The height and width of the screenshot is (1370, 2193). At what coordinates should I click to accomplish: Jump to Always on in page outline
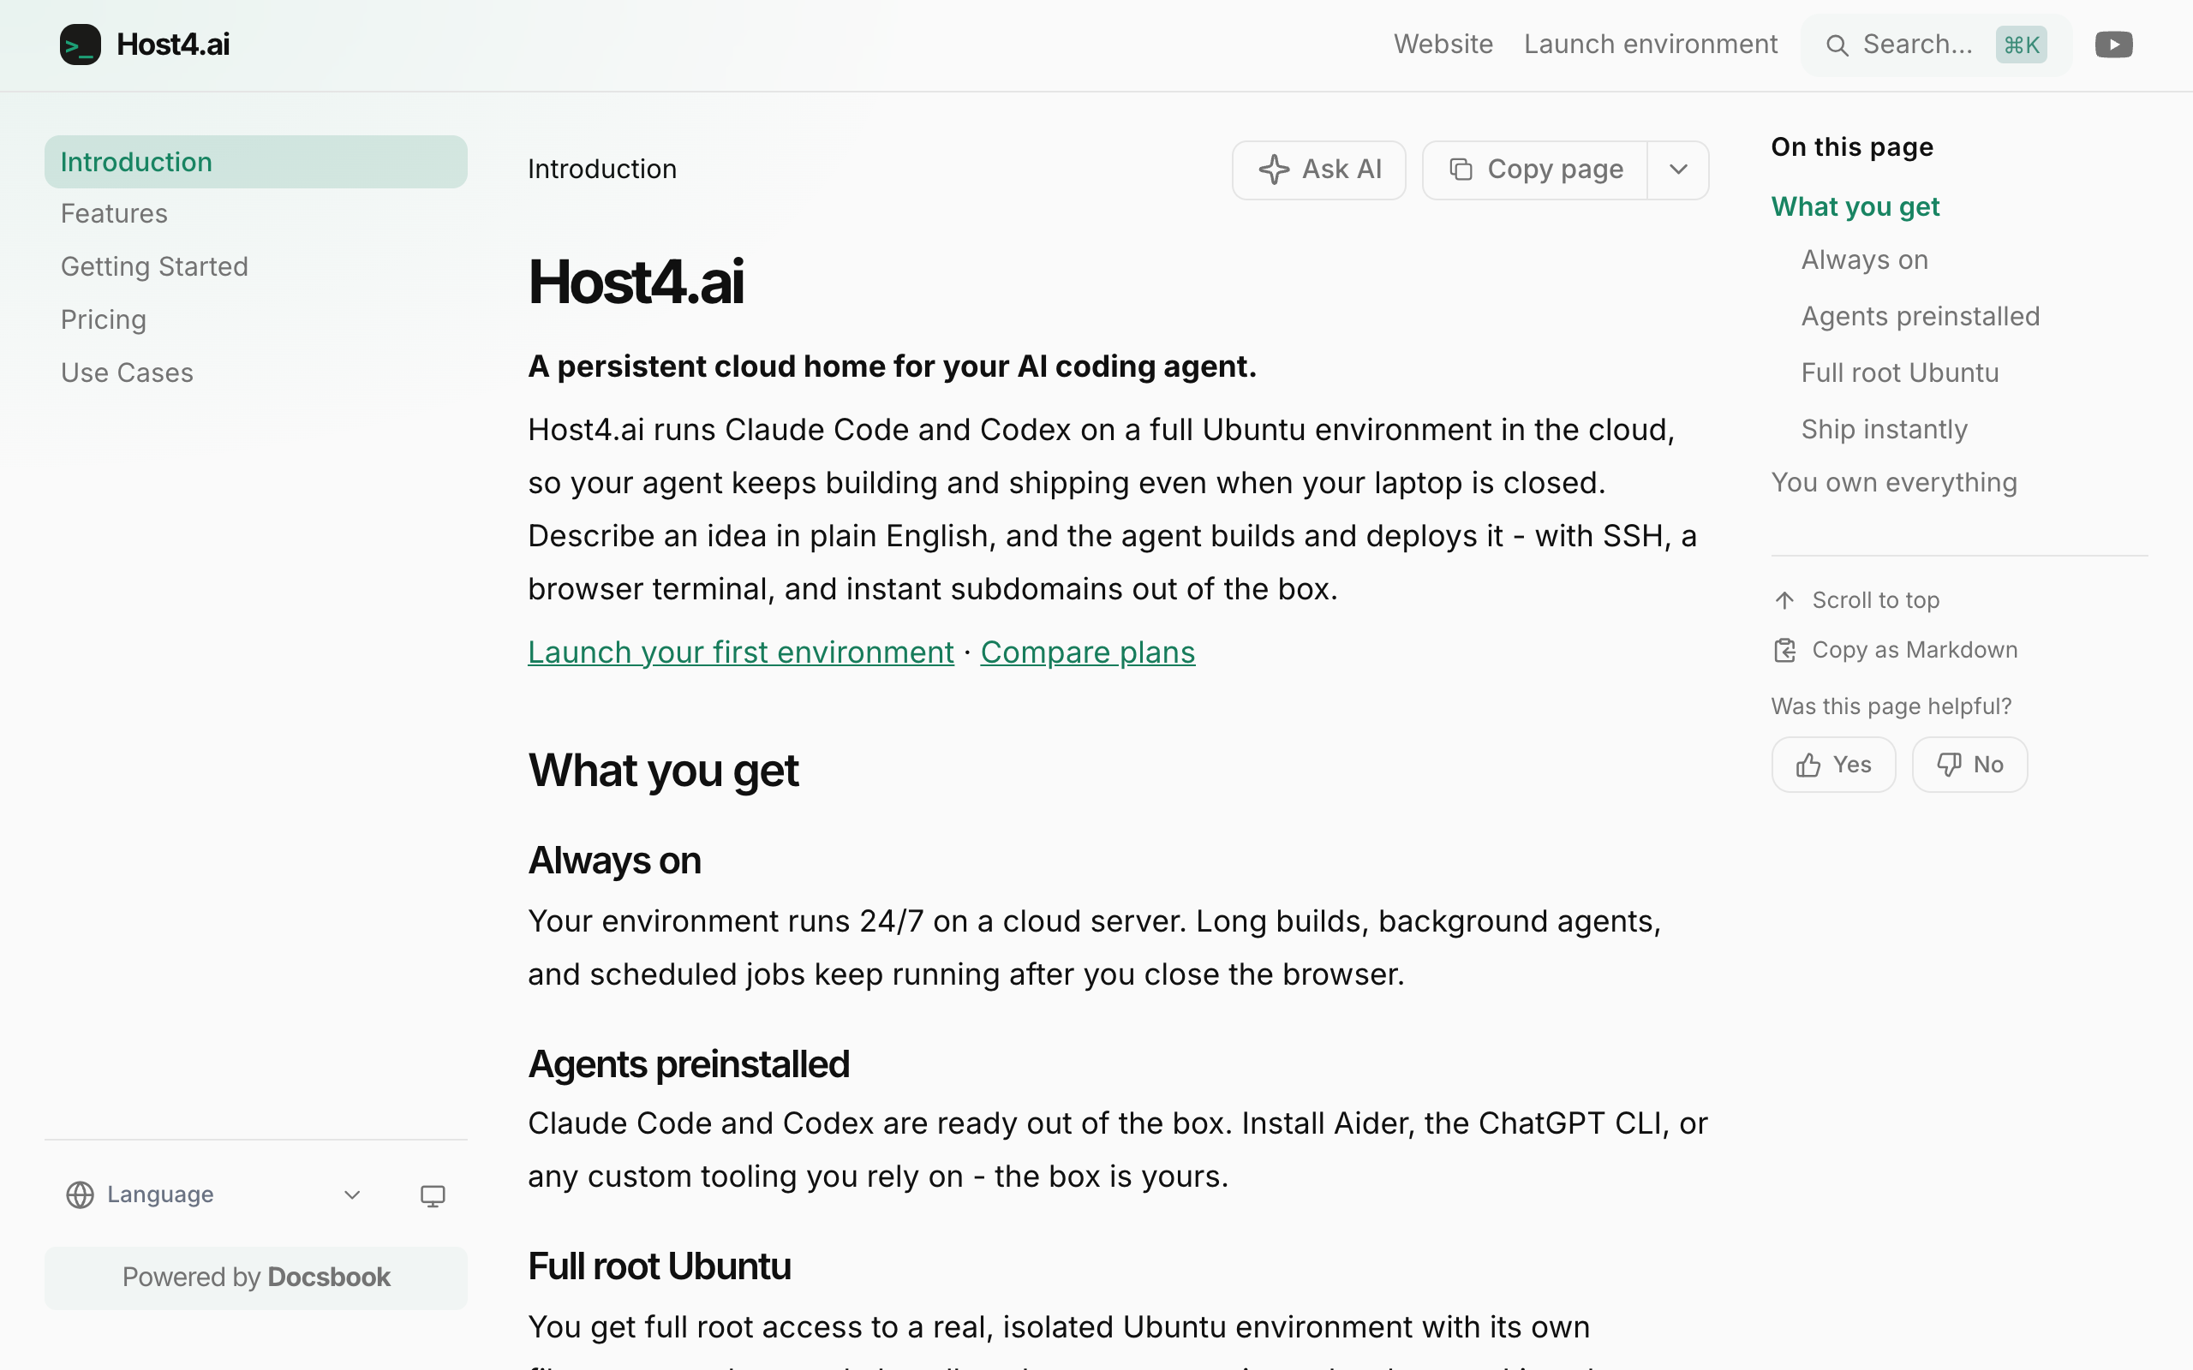tap(1864, 261)
